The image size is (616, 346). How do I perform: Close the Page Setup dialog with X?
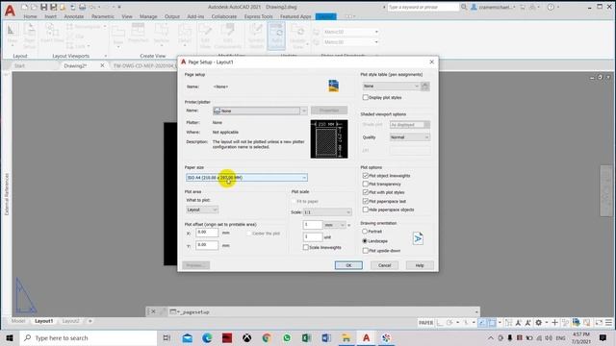click(x=432, y=62)
